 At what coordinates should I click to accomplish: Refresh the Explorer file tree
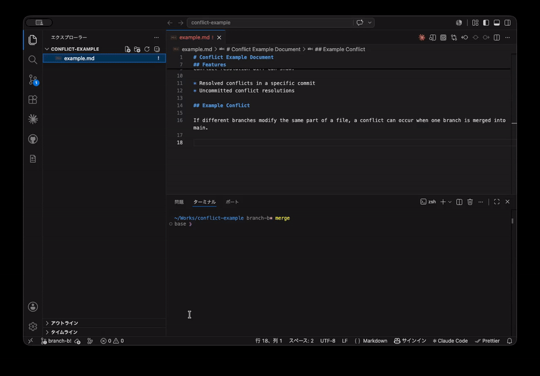point(147,50)
